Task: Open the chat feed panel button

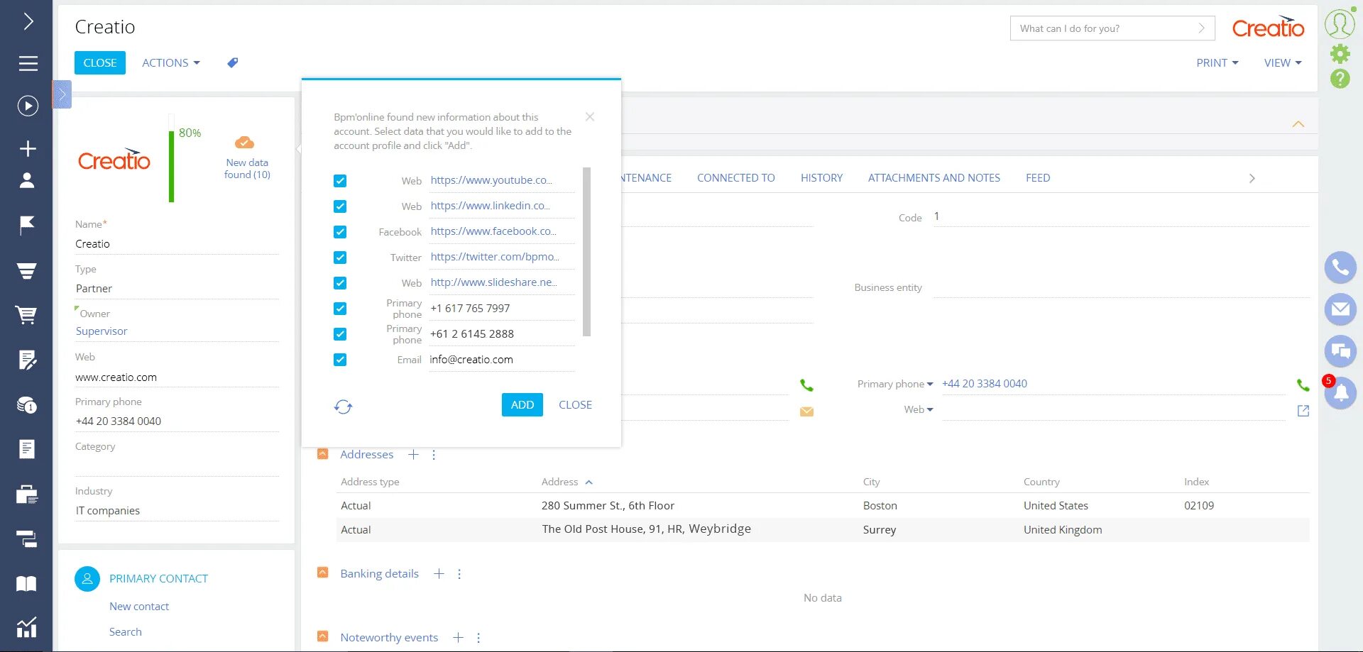Action: (x=1340, y=350)
